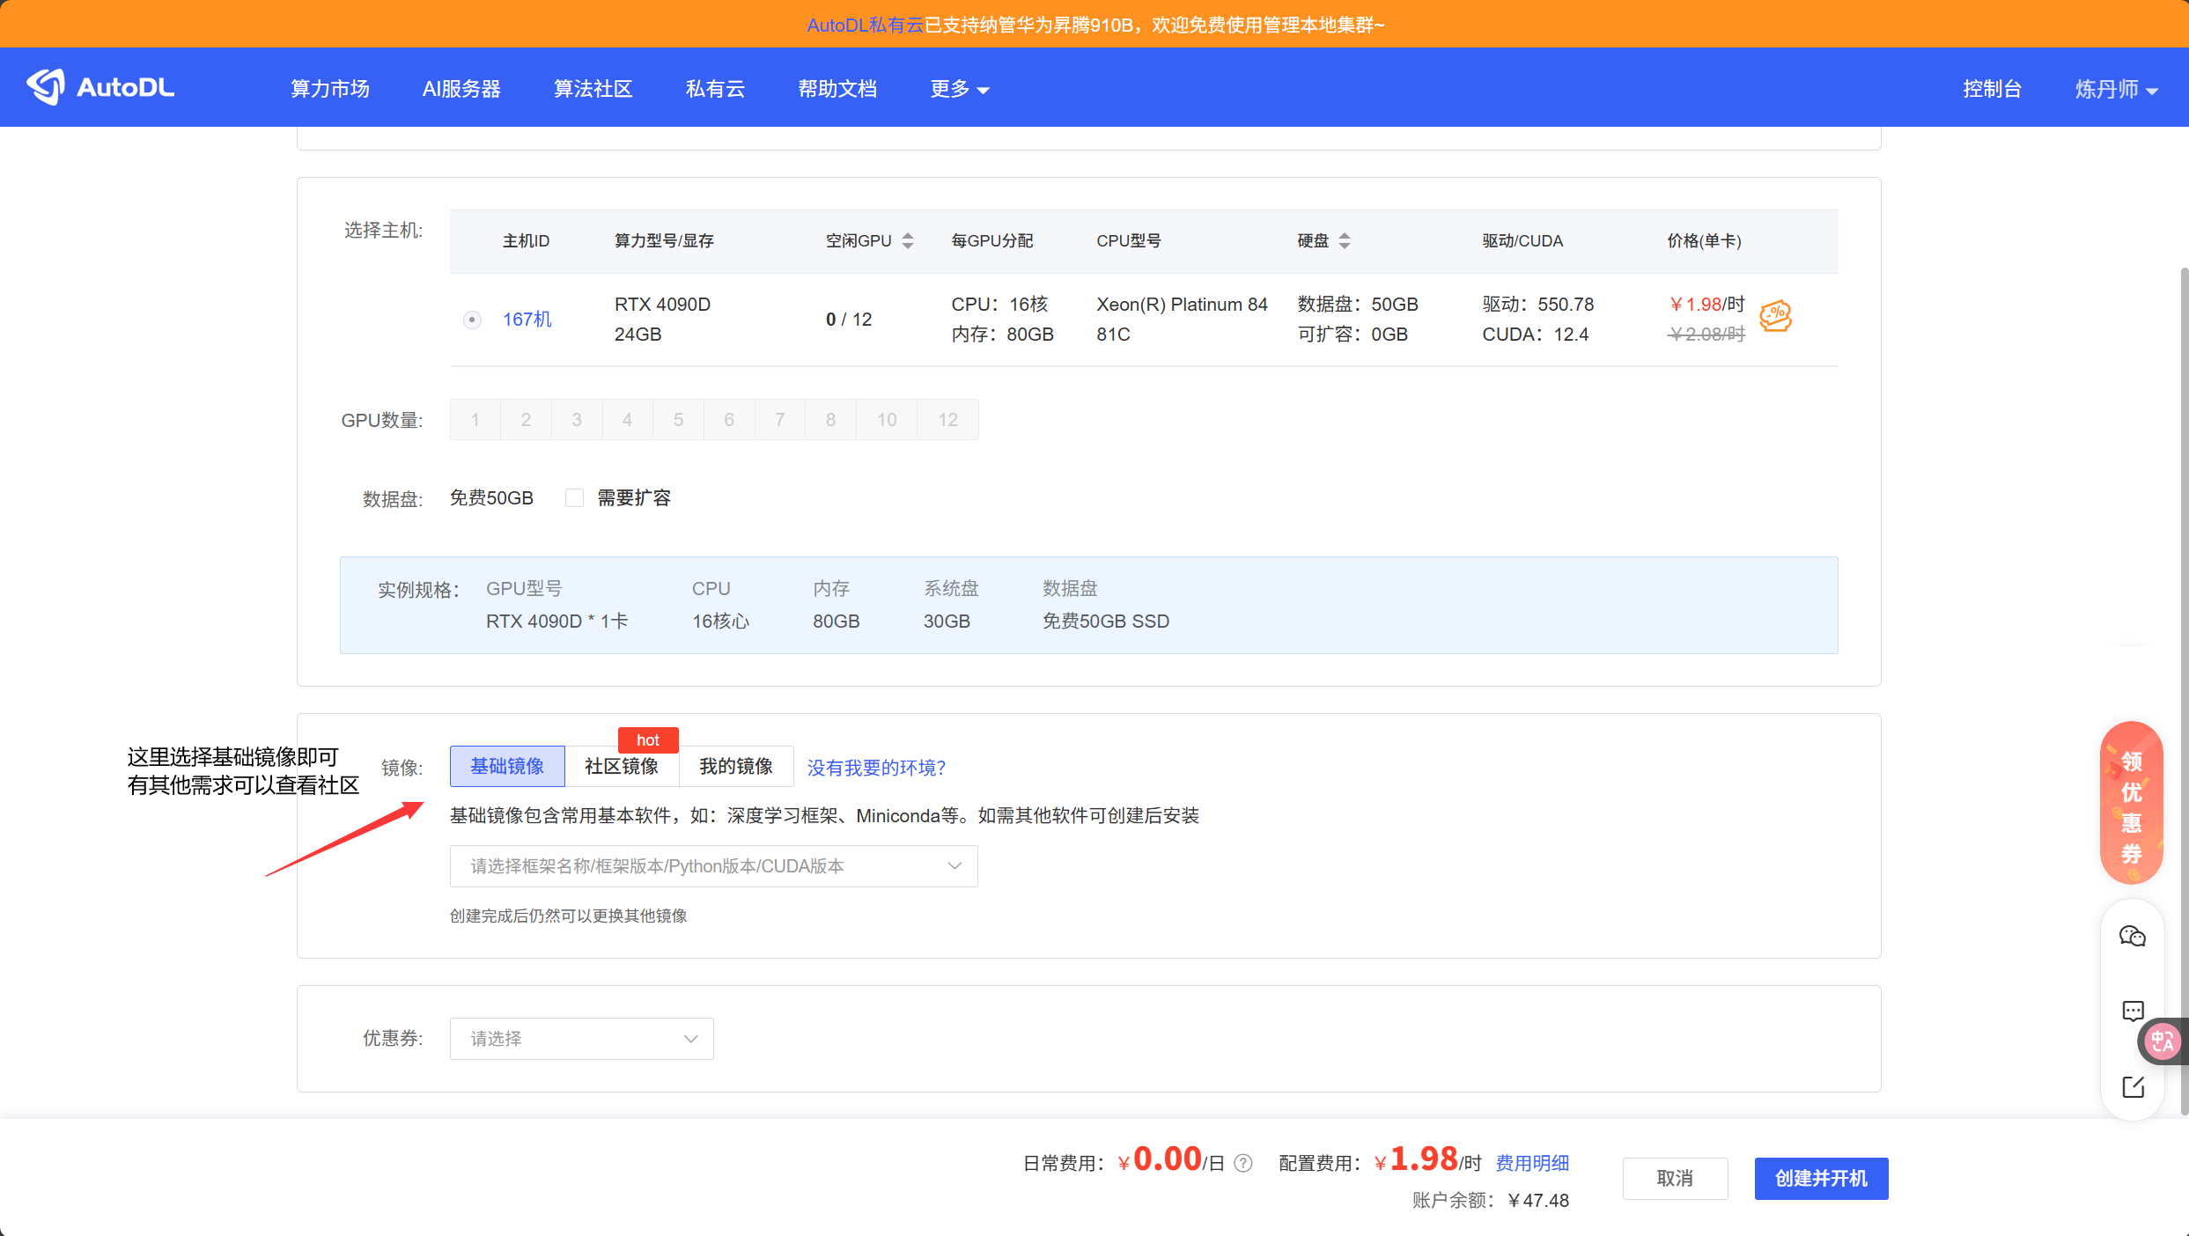Click the AutoDL logo icon

pyautogui.click(x=46, y=86)
